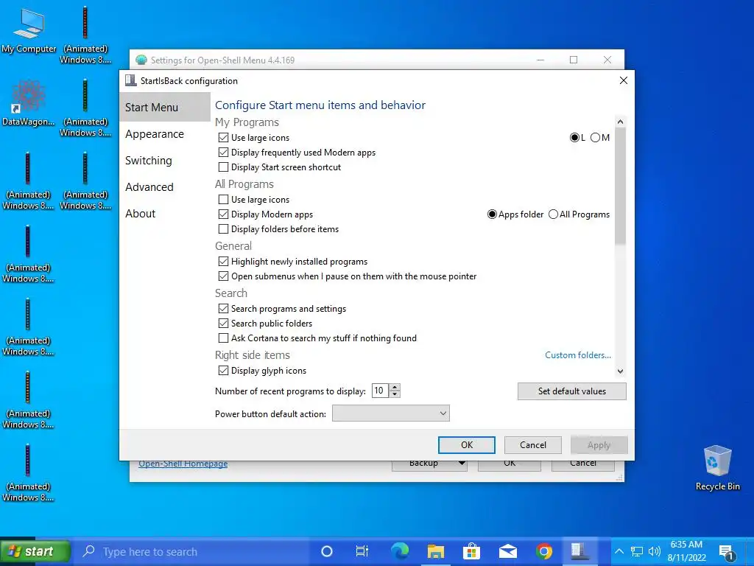
Task: Open File Explorer from the taskbar
Action: (436, 551)
